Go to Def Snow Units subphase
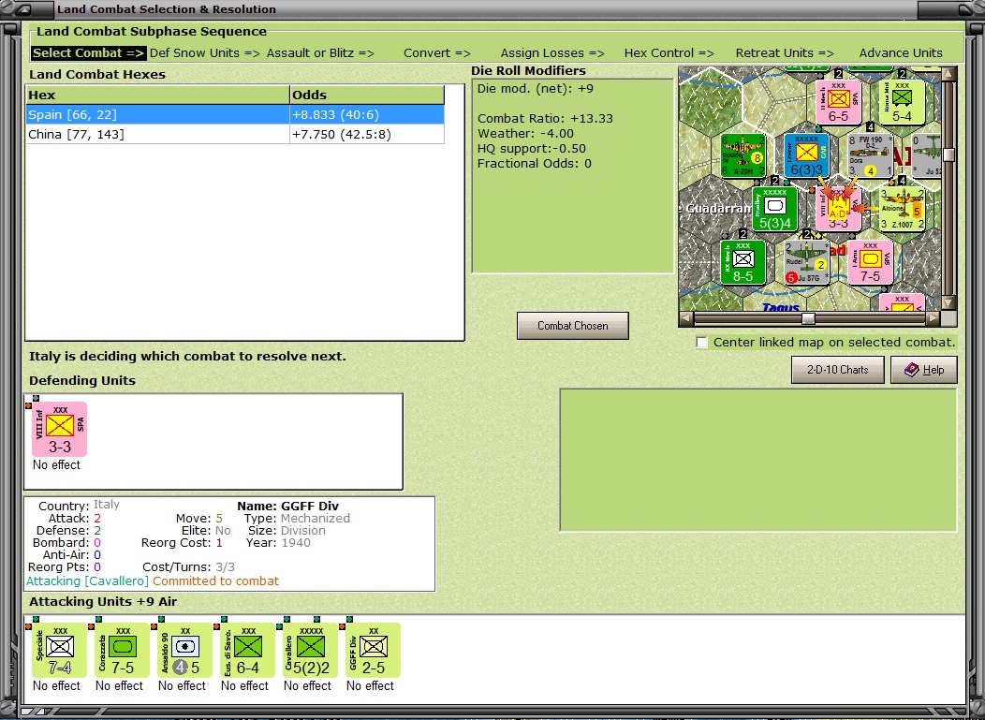Viewport: 985px width, 720px height. click(204, 53)
